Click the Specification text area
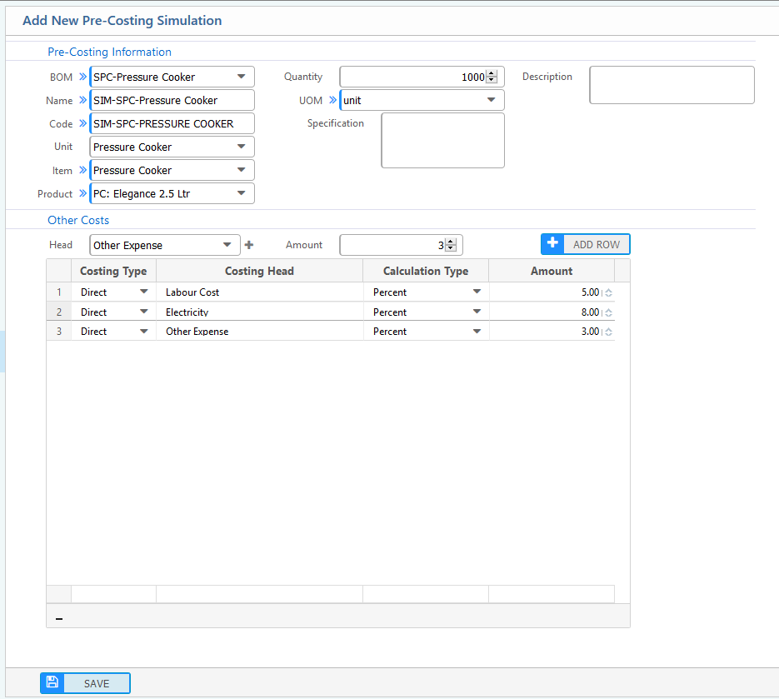 point(442,140)
